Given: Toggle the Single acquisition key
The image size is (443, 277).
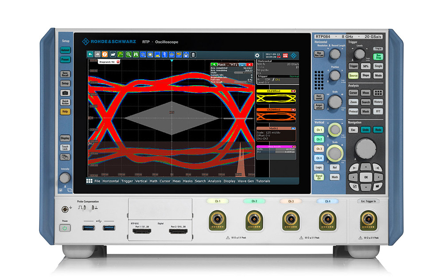Looking at the screenshot, I should click(x=378, y=66).
